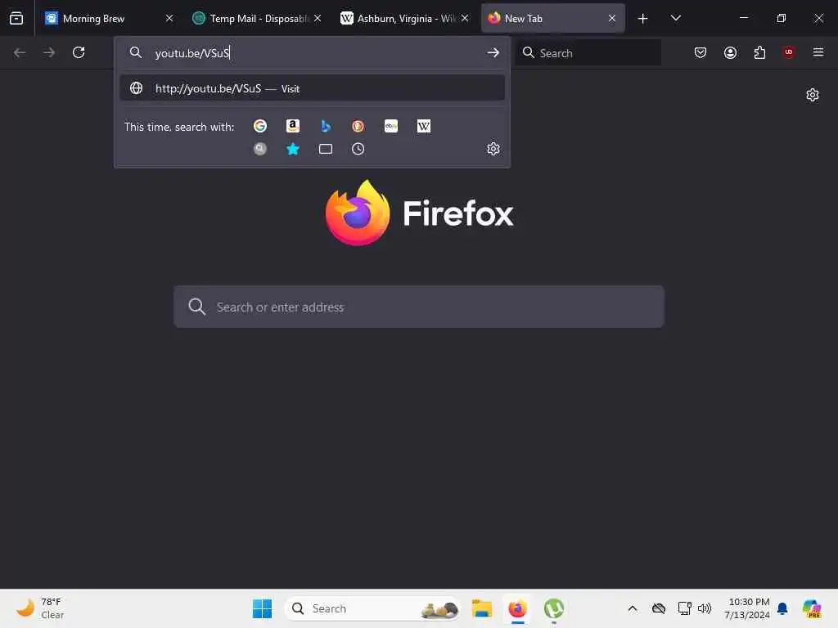Open the cloud sync tray icon
The height and width of the screenshot is (628, 838).
[659, 608]
